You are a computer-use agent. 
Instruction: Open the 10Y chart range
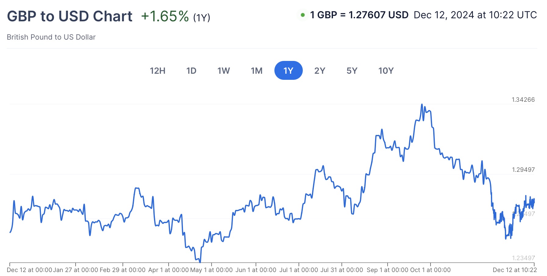pyautogui.click(x=386, y=71)
